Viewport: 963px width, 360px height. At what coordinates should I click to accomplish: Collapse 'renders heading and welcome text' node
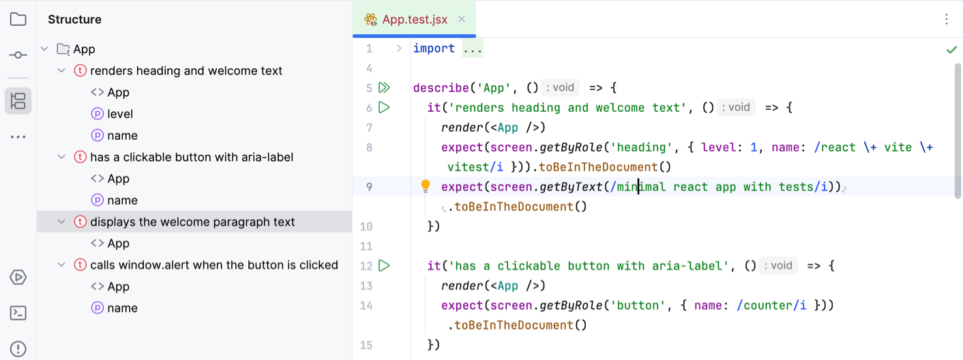tap(61, 71)
